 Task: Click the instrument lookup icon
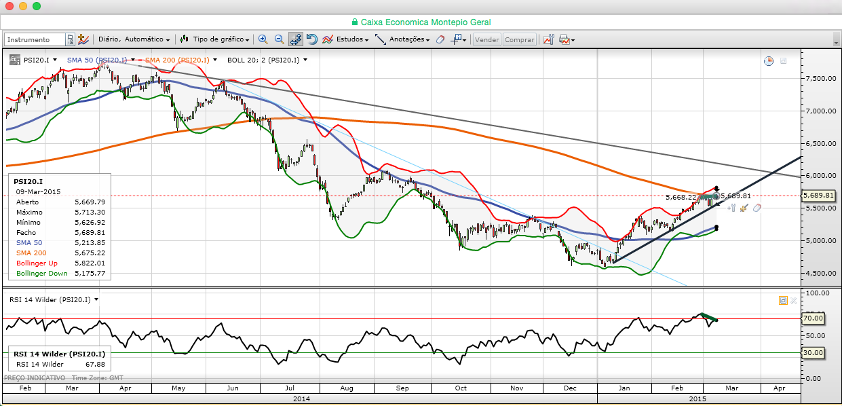pyautogui.click(x=70, y=40)
